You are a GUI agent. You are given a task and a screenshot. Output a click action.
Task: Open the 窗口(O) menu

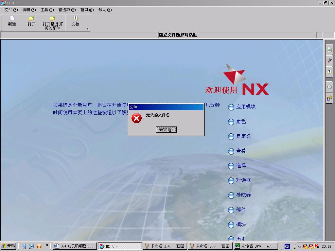87,9
